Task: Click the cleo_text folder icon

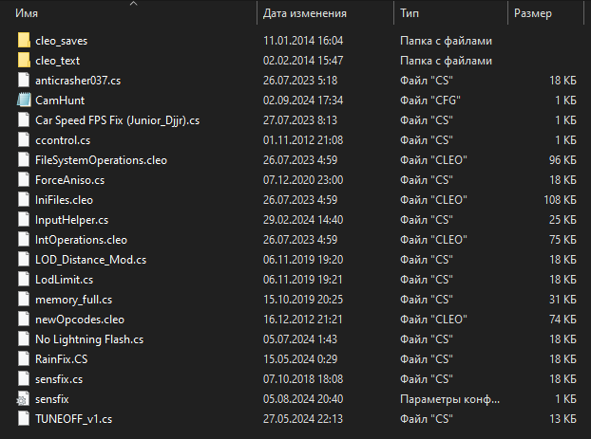Action: [24, 61]
